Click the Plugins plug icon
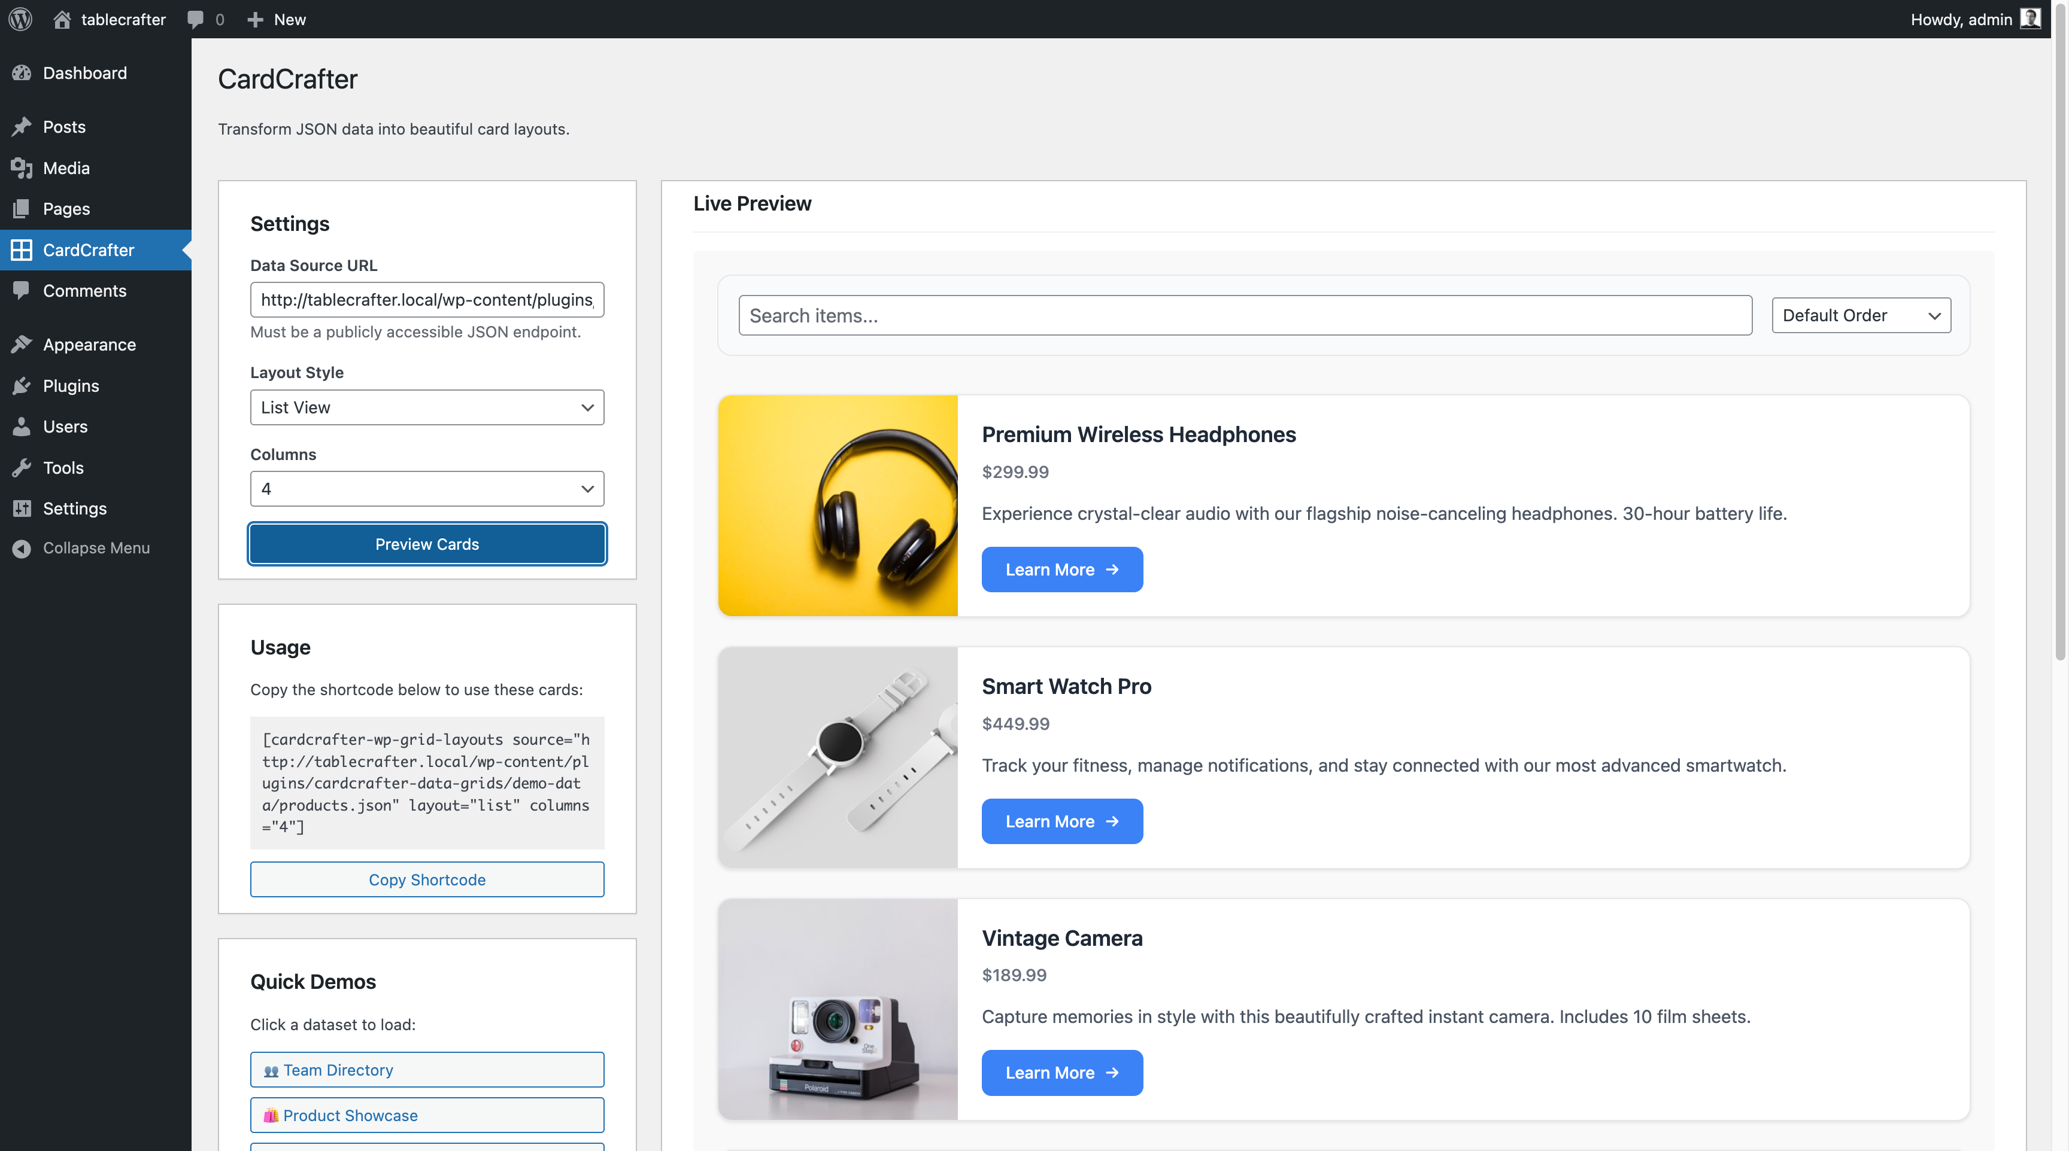The height and width of the screenshot is (1151, 2069). point(22,386)
